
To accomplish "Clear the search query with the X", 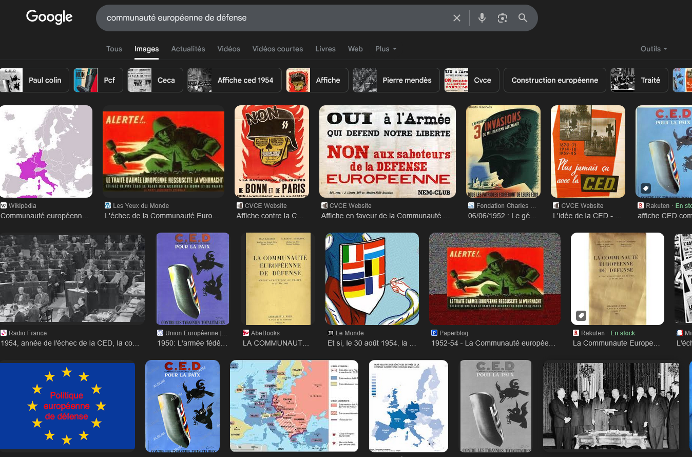I will click(457, 18).
